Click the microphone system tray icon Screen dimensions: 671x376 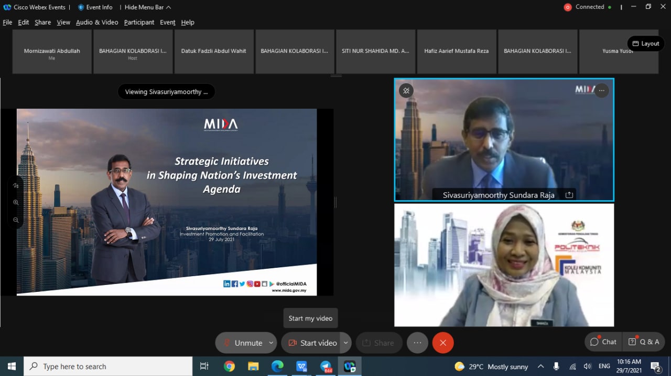556,367
